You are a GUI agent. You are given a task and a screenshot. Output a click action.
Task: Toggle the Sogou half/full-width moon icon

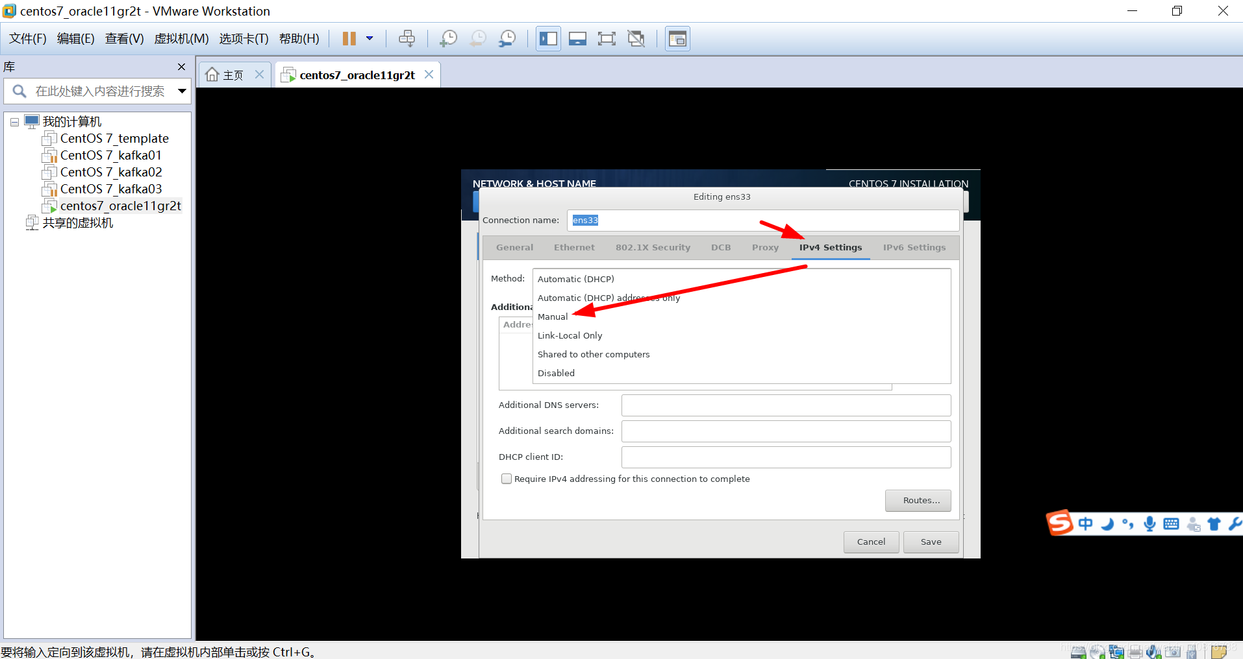tap(1108, 524)
